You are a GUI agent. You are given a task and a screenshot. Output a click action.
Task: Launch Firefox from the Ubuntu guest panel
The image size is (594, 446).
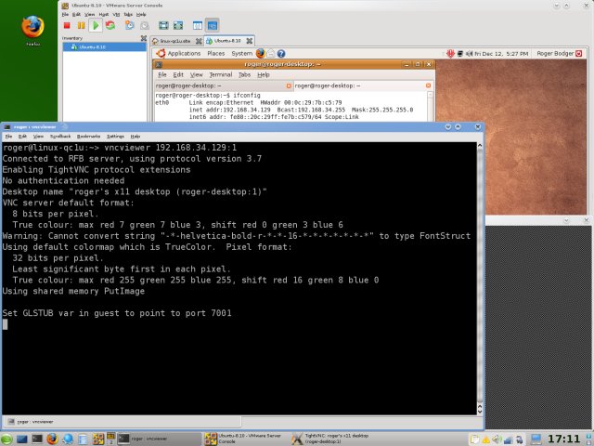[260, 54]
